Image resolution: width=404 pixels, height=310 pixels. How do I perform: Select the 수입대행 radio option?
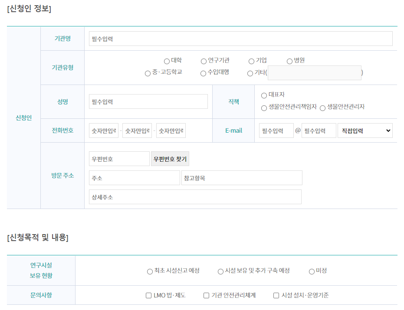[203, 74]
